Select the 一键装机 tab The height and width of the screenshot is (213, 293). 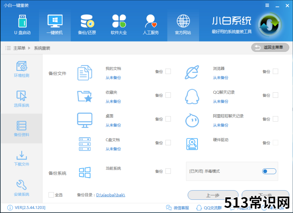pyautogui.click(x=55, y=25)
